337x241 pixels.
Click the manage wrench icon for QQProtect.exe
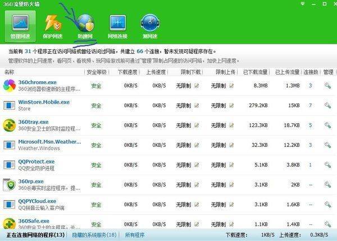(328, 165)
